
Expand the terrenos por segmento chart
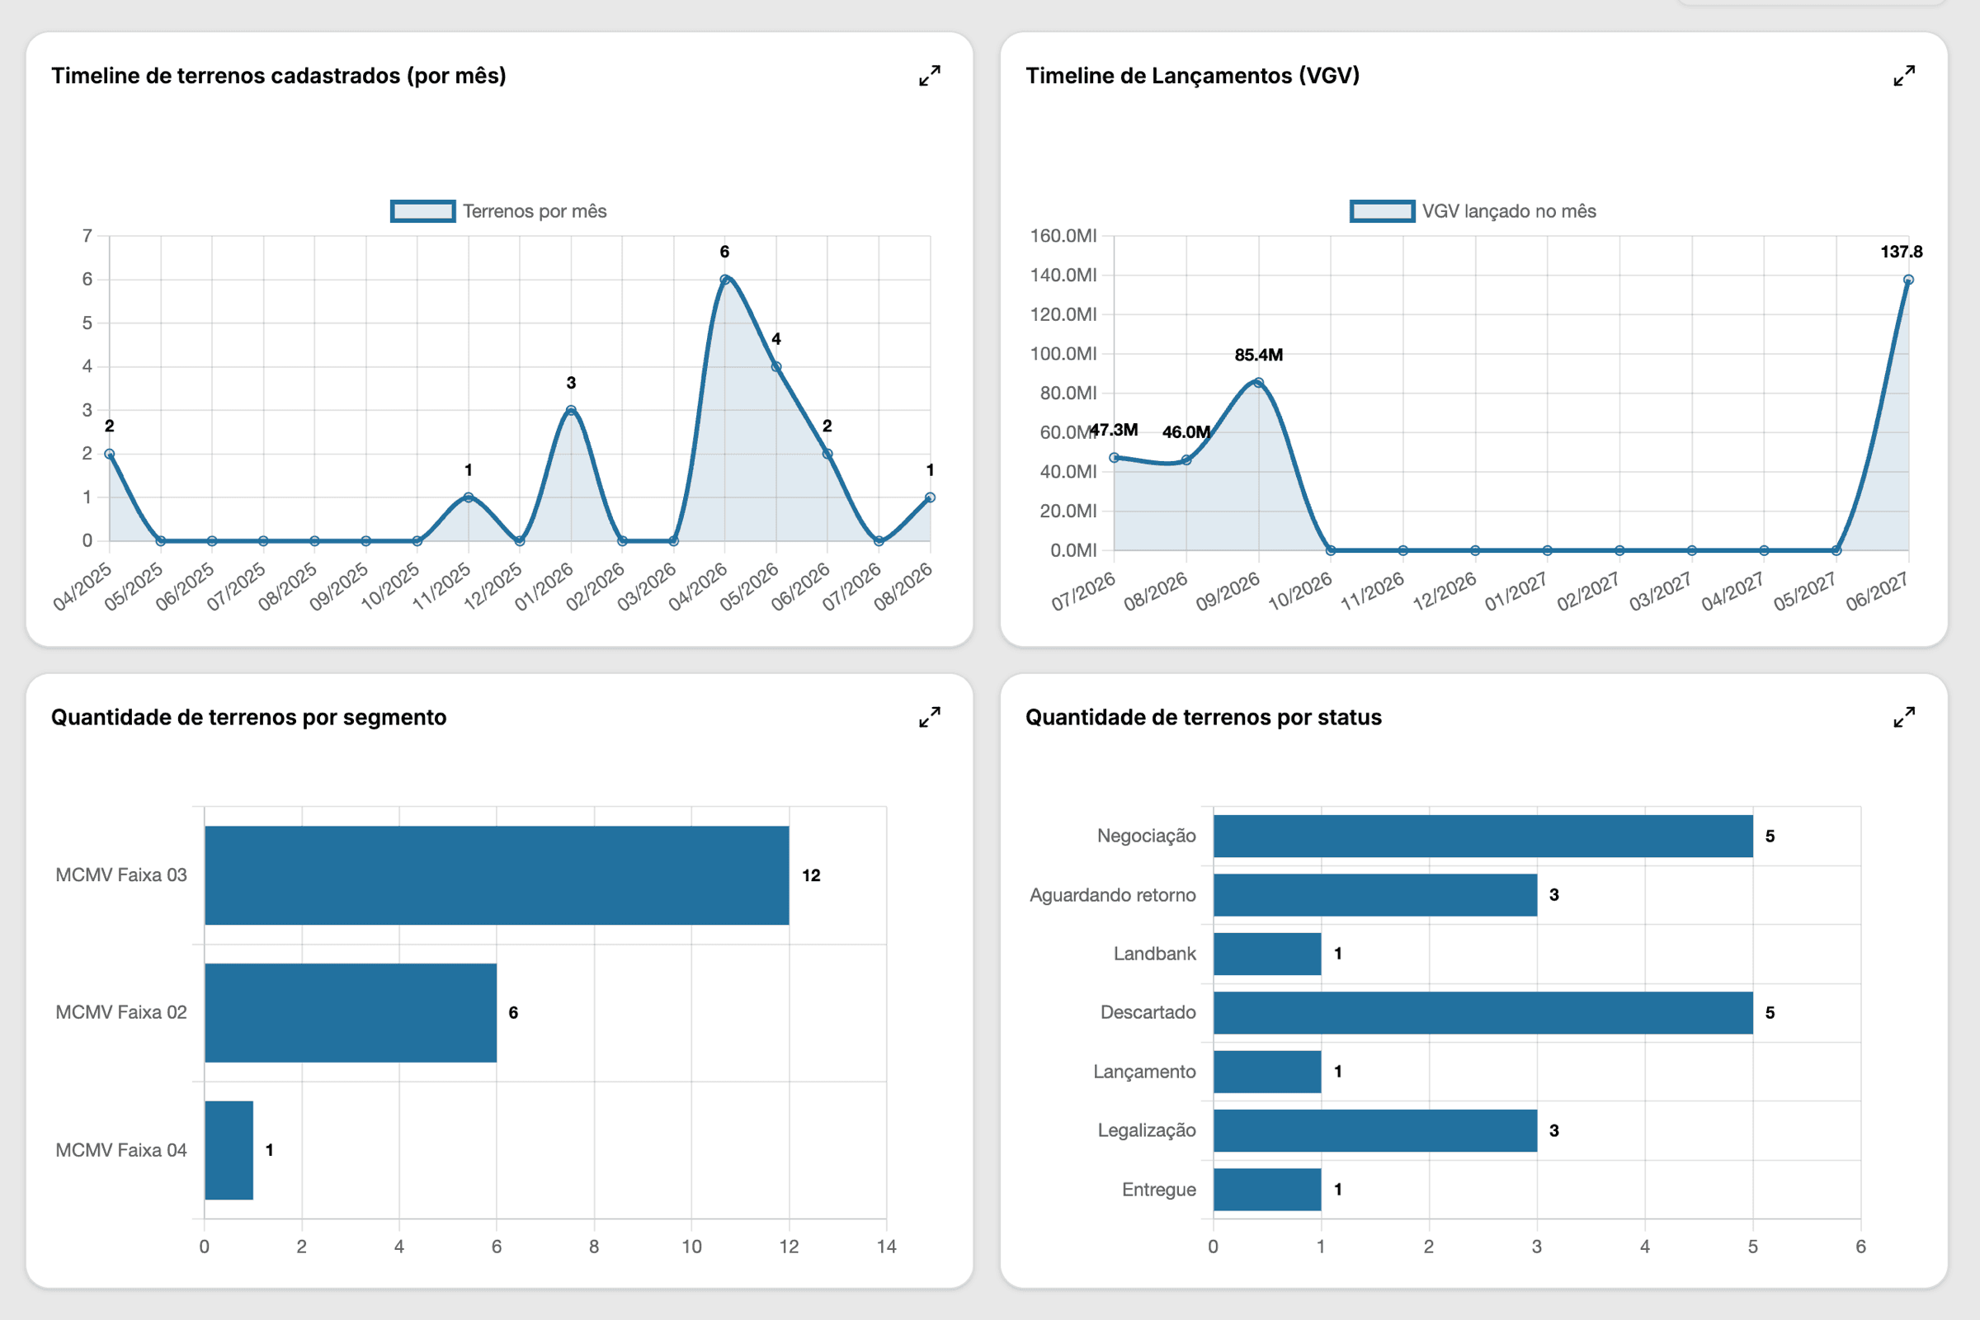pyautogui.click(x=930, y=717)
